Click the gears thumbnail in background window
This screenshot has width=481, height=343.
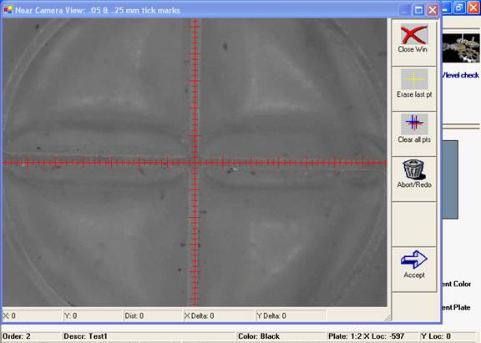point(461,48)
